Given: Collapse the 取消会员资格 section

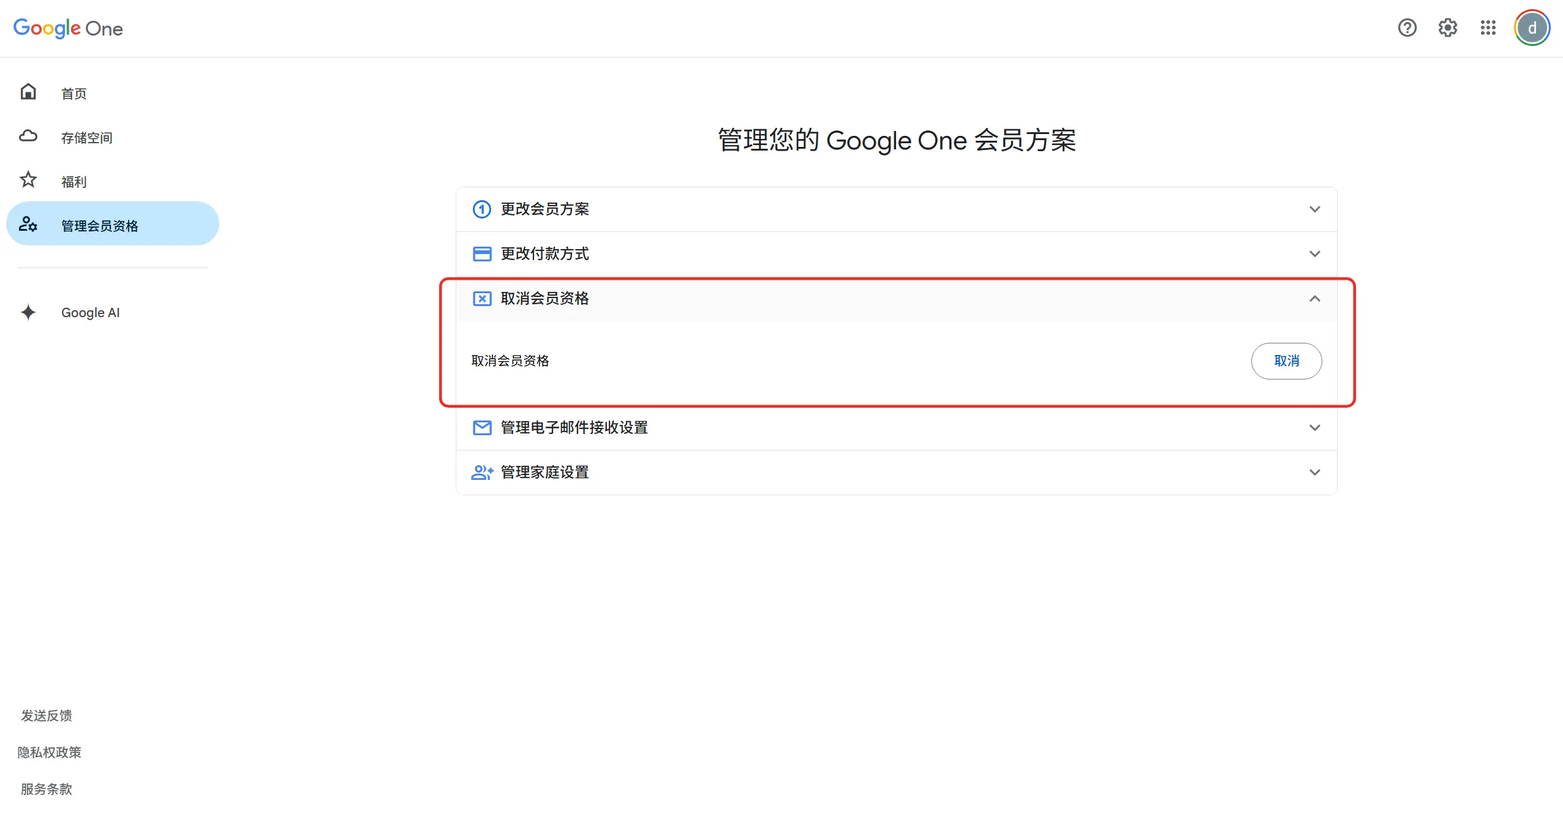Looking at the screenshot, I should tap(1315, 299).
